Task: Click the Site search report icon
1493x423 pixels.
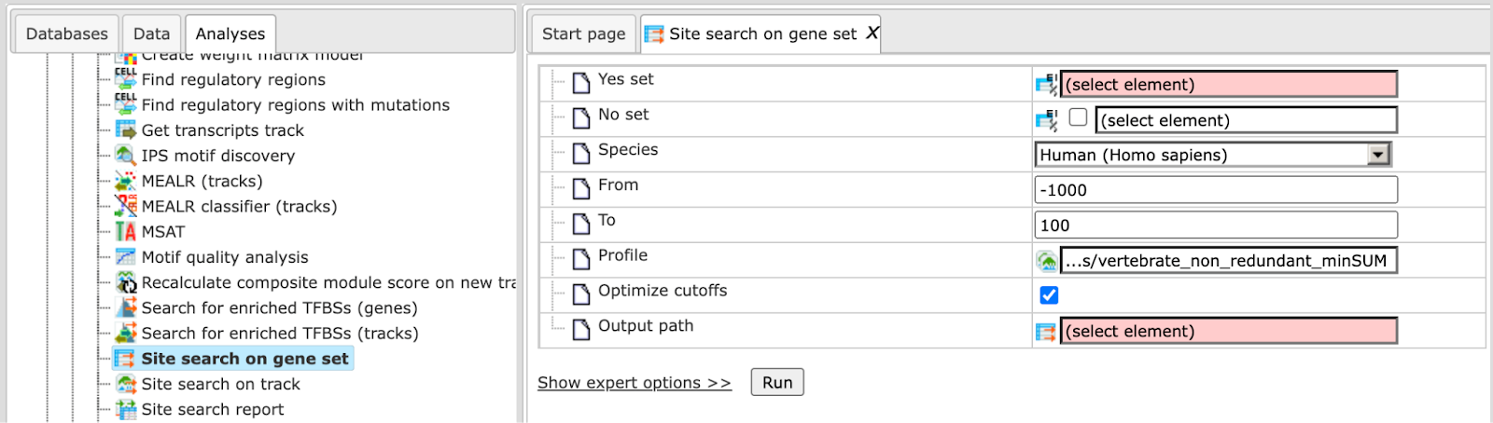Action: point(126,409)
